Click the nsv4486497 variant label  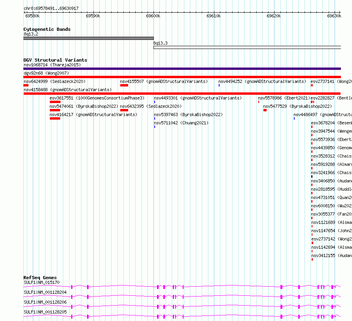coord(323,115)
